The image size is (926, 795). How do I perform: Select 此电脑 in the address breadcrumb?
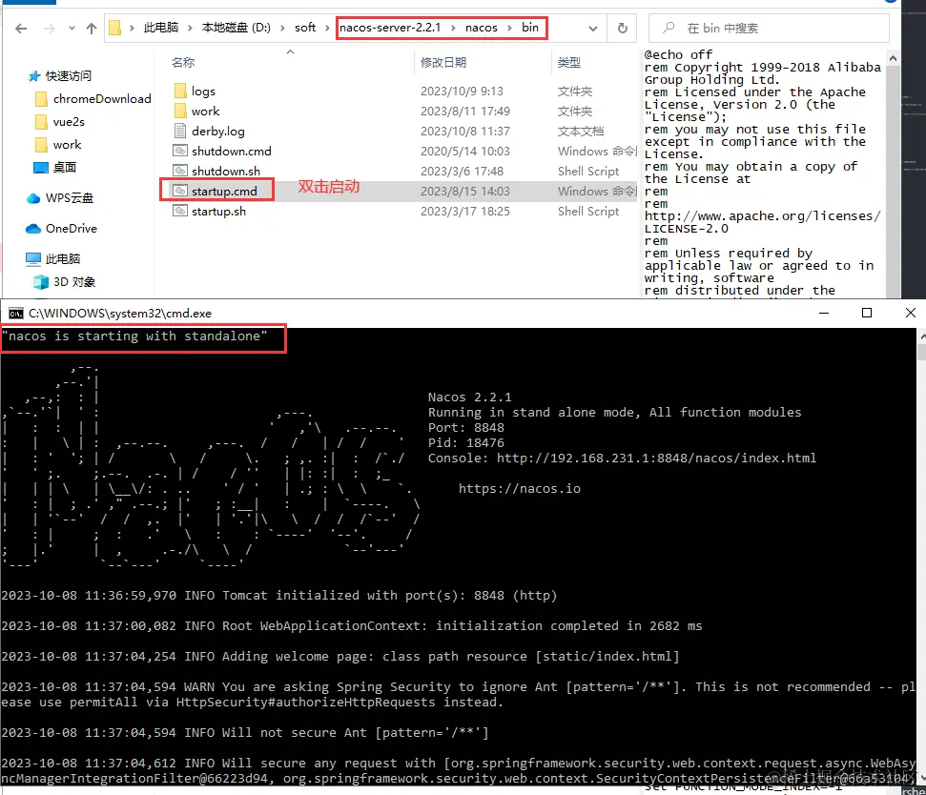point(160,28)
